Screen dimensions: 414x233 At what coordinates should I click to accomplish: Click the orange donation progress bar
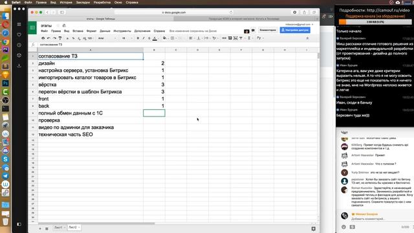click(375, 22)
